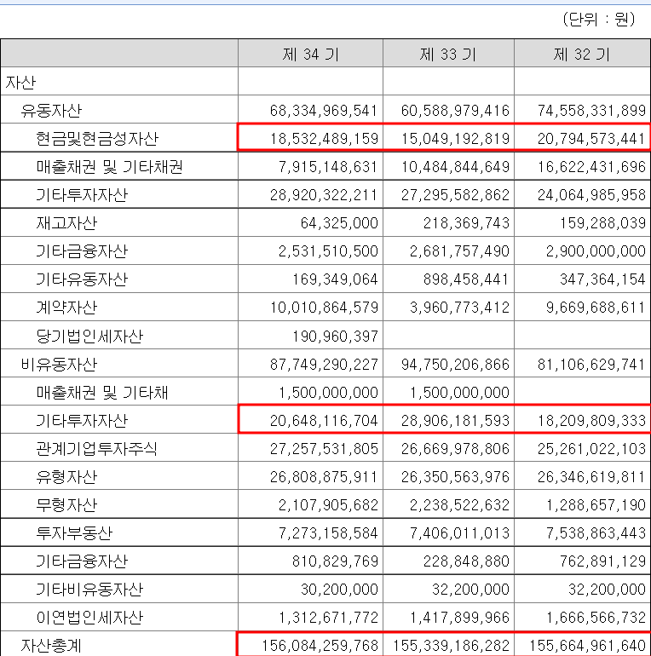This screenshot has width=651, height=656.
Task: Click value 1,666,566,732
Action: coord(596,618)
